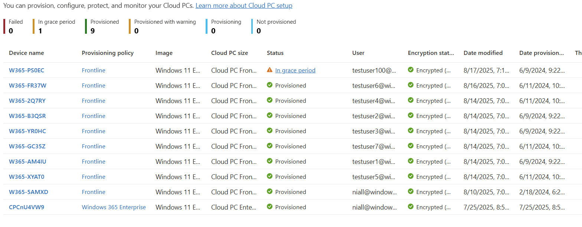Click the Provisioned status icon in CPCnU4VW9 row
The height and width of the screenshot is (227, 582).
point(270,207)
